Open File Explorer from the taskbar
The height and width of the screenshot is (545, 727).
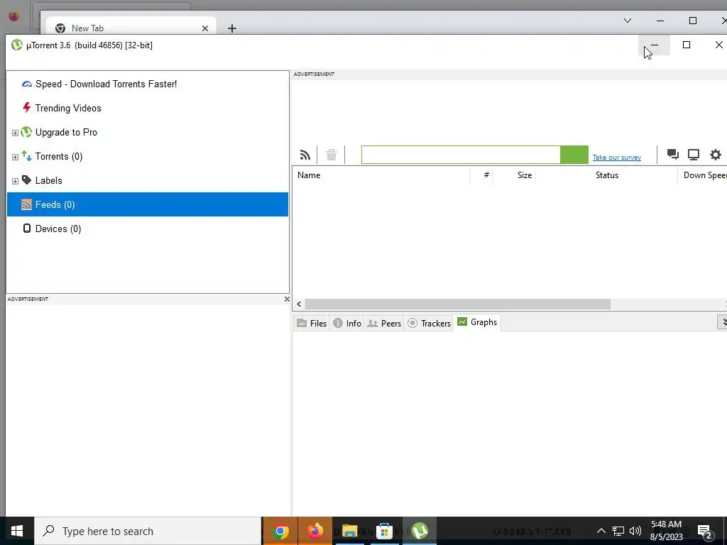point(349,531)
